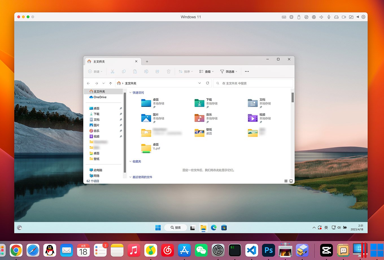384x260 pixels.
Task: Refresh the current folder view
Action: pyautogui.click(x=208, y=83)
